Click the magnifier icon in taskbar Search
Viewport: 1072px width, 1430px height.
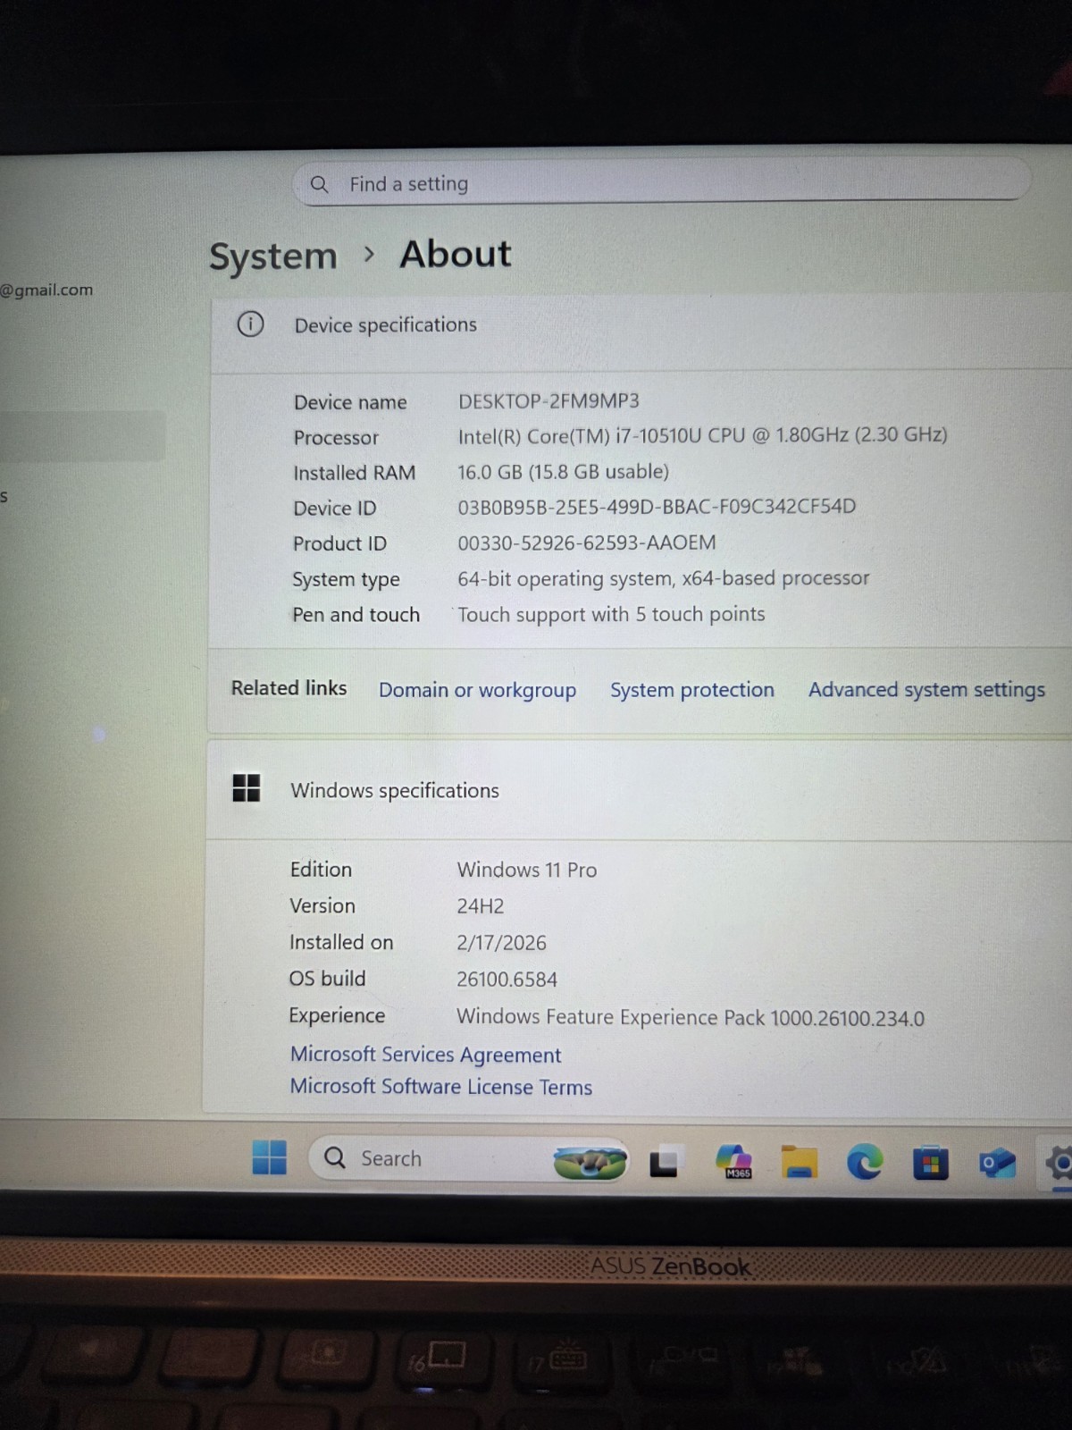(335, 1157)
